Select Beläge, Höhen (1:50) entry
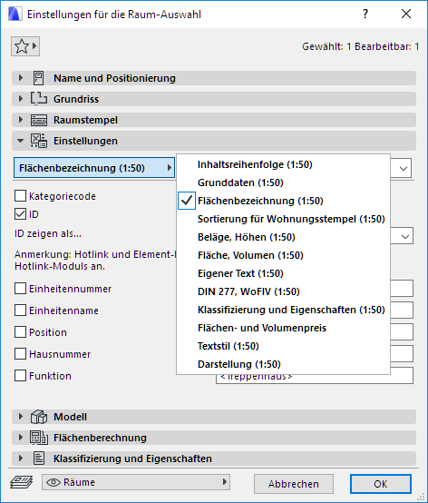Screen dimensions: 428x503 (x=283, y=237)
